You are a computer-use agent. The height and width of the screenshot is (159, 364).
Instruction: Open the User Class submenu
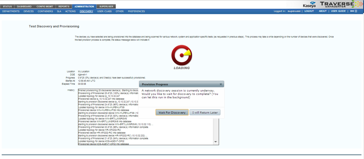[104, 11]
